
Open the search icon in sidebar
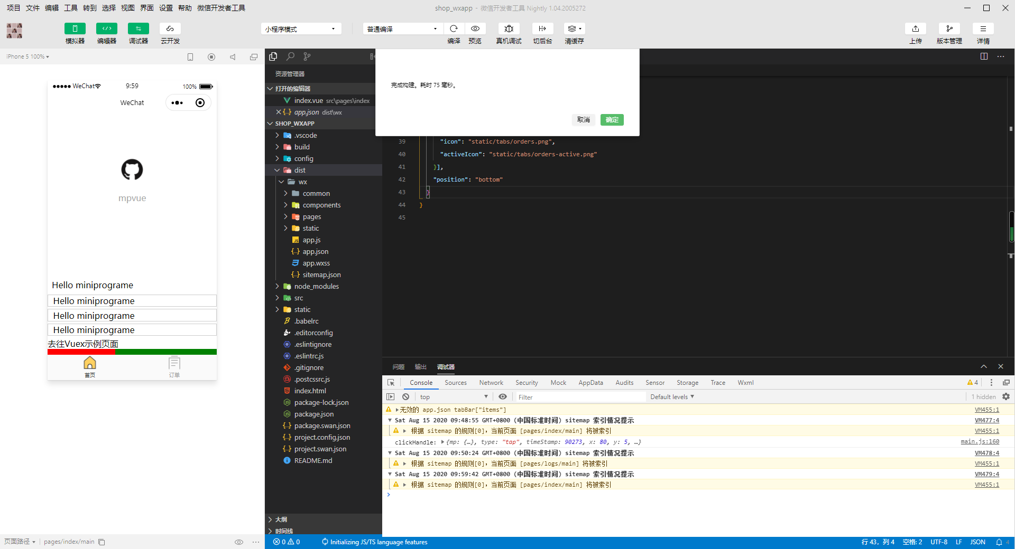290,56
